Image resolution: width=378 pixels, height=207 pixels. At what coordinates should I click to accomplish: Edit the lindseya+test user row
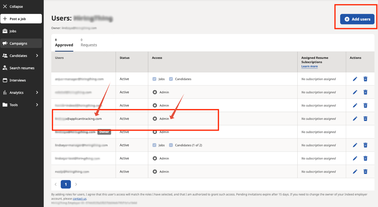355,158
